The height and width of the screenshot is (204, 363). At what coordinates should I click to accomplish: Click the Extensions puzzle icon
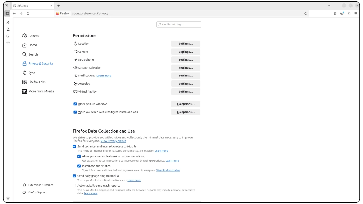(x=349, y=13)
